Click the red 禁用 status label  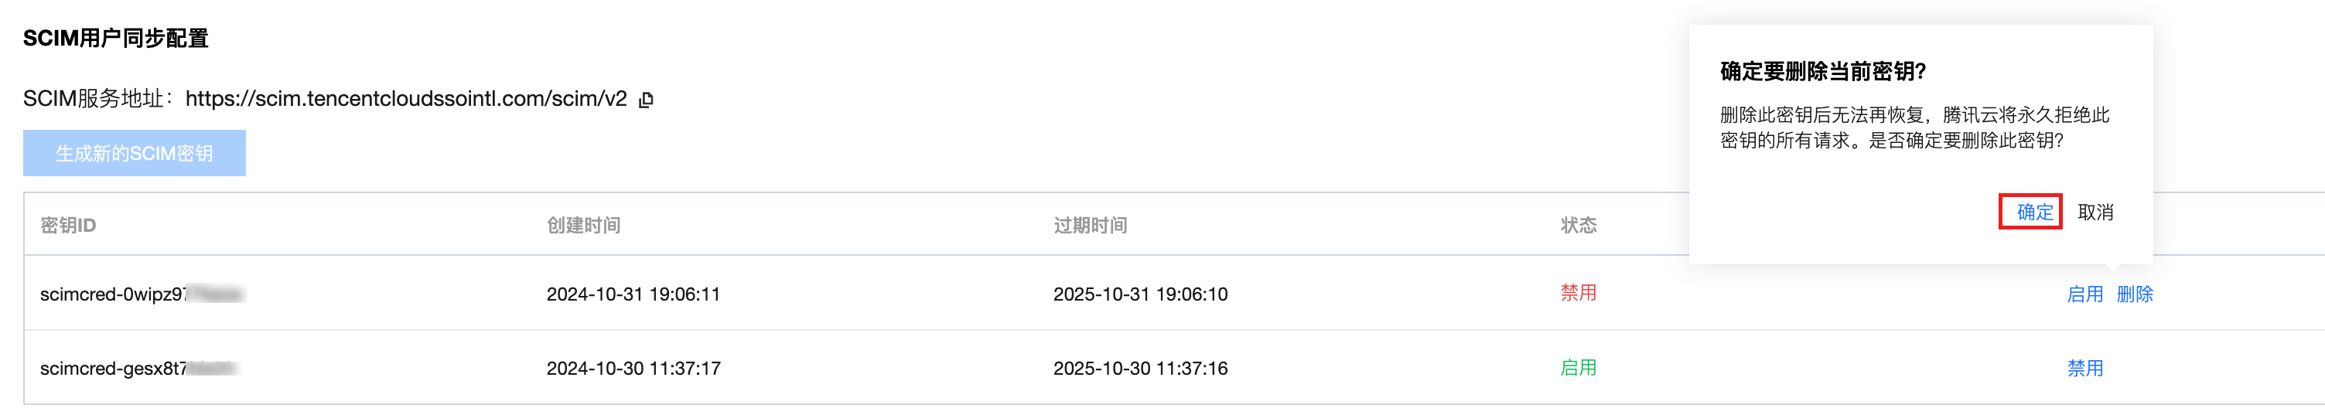pos(1578,294)
